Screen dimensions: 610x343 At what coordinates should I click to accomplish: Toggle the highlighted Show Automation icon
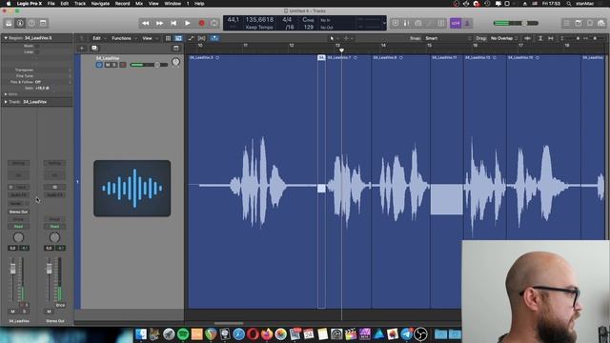(178, 38)
